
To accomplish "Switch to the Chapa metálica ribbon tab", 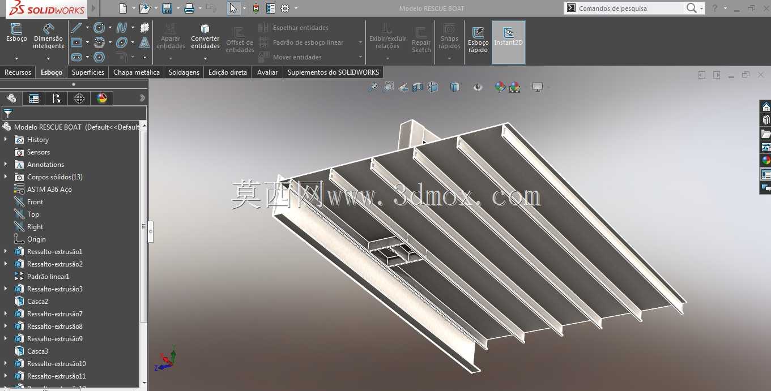I will 137,72.
